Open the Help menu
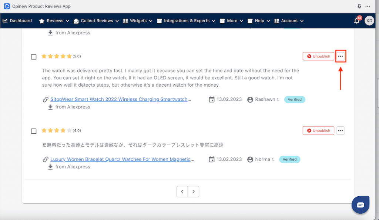The width and height of the screenshot is (379, 220). point(259,21)
